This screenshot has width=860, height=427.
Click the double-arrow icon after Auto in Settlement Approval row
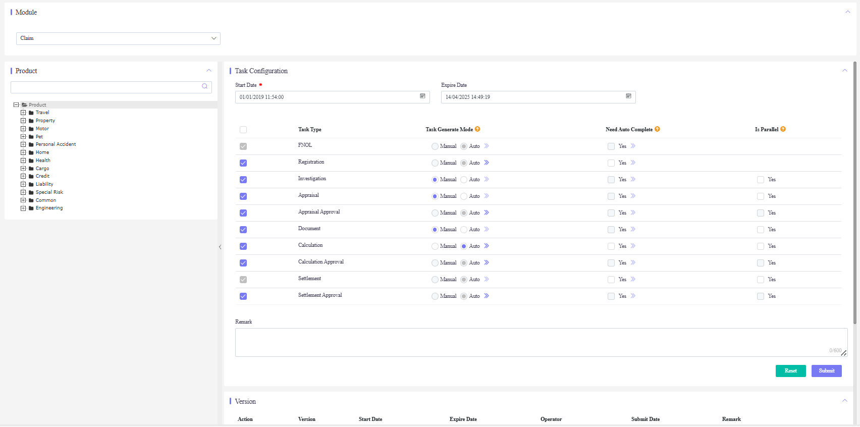click(487, 296)
